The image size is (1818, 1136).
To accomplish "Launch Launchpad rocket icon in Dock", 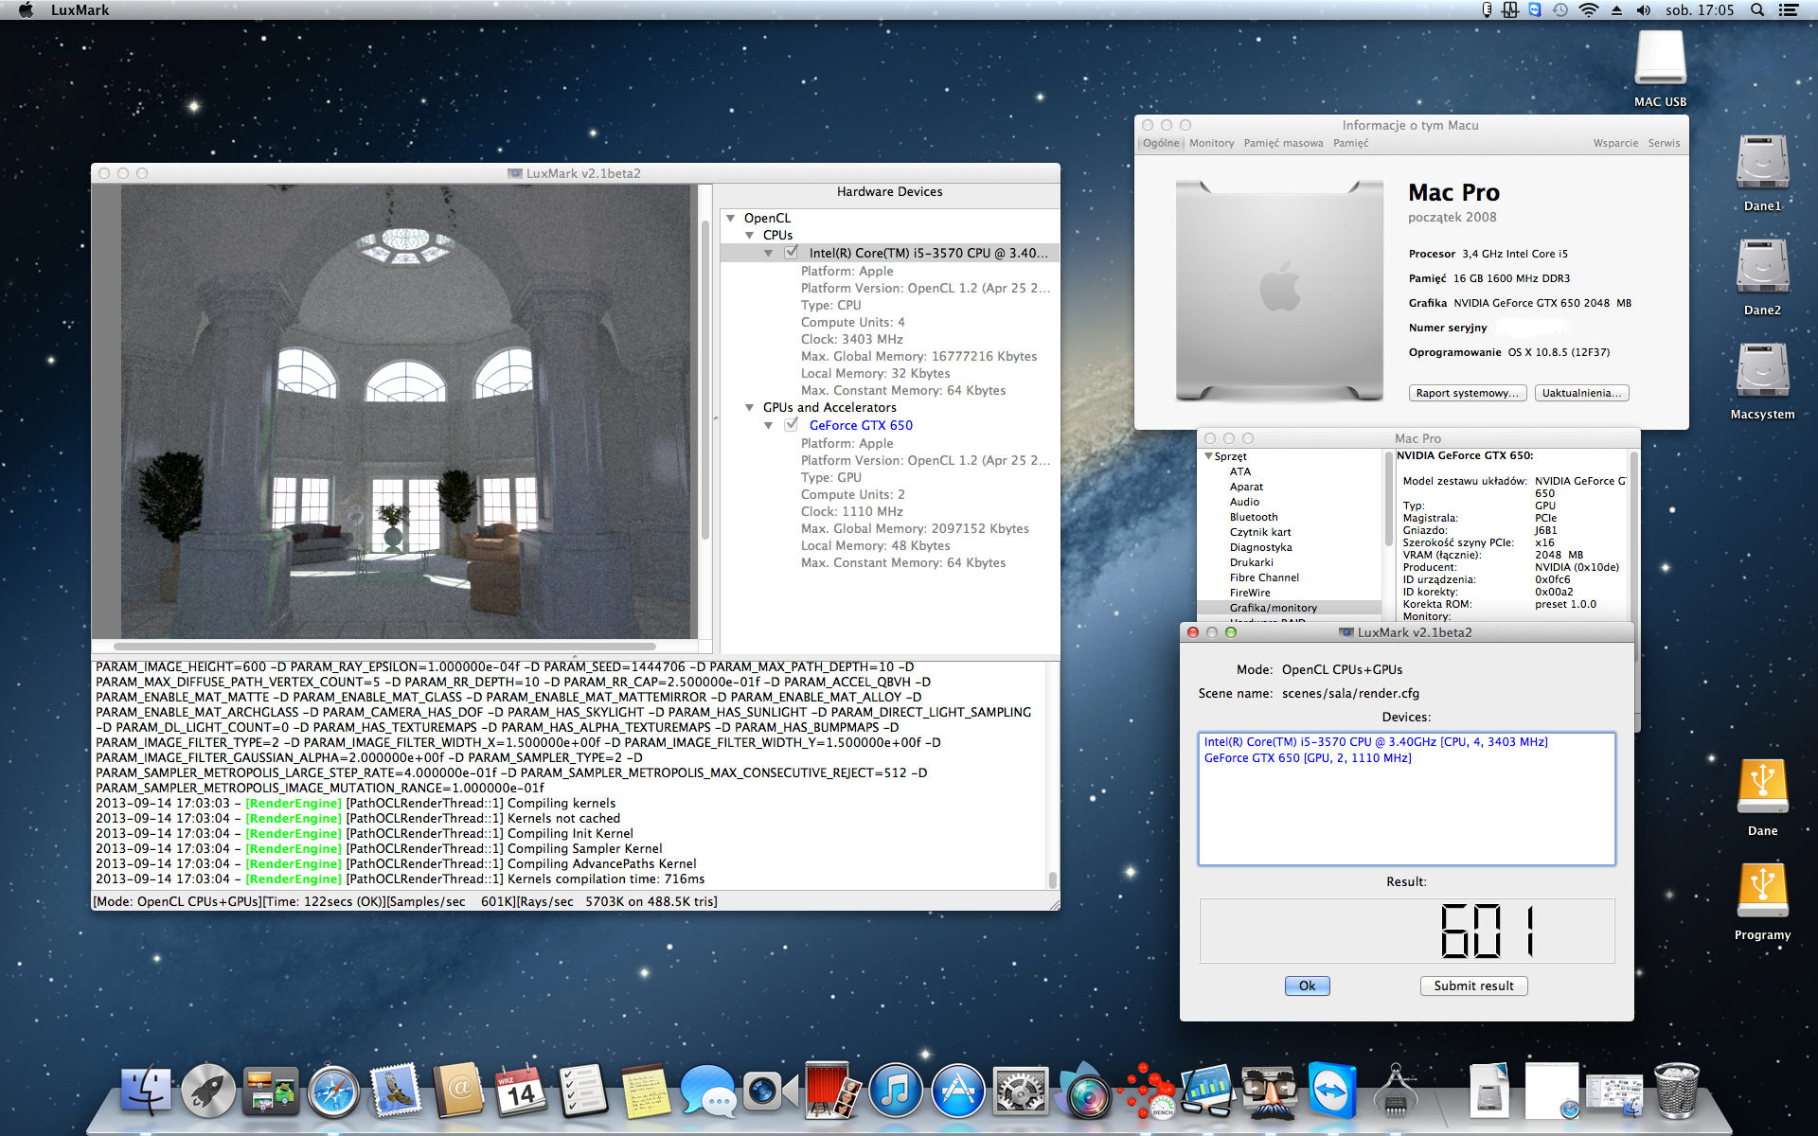I will (x=208, y=1092).
